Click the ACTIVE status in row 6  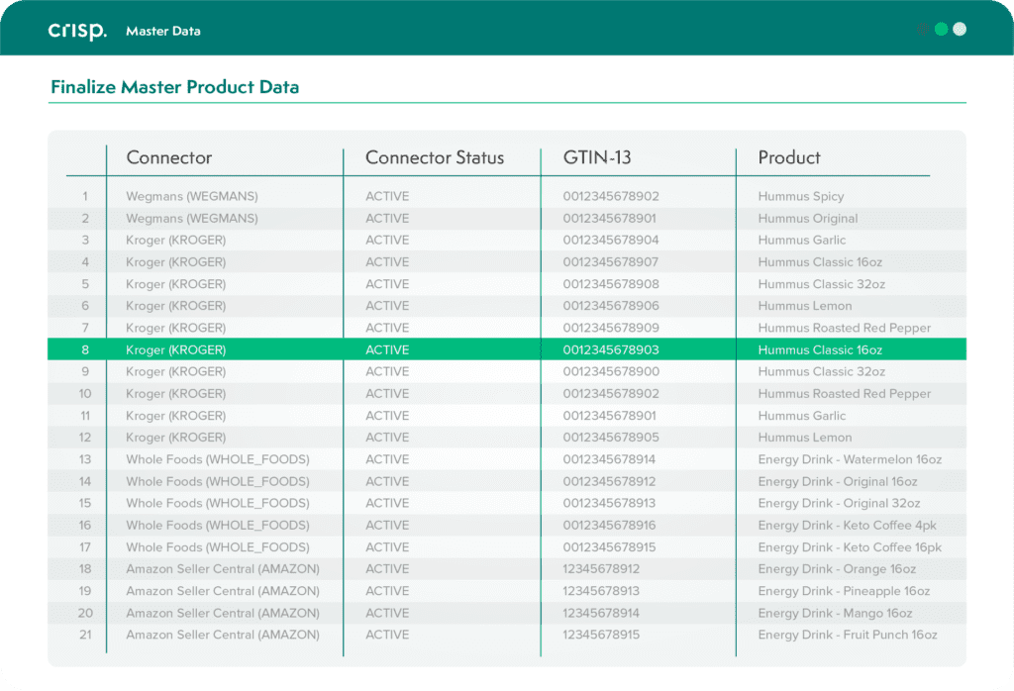tap(387, 306)
